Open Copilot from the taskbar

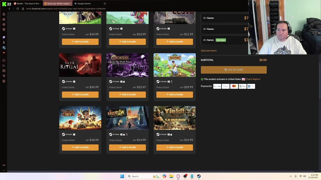[164, 176]
